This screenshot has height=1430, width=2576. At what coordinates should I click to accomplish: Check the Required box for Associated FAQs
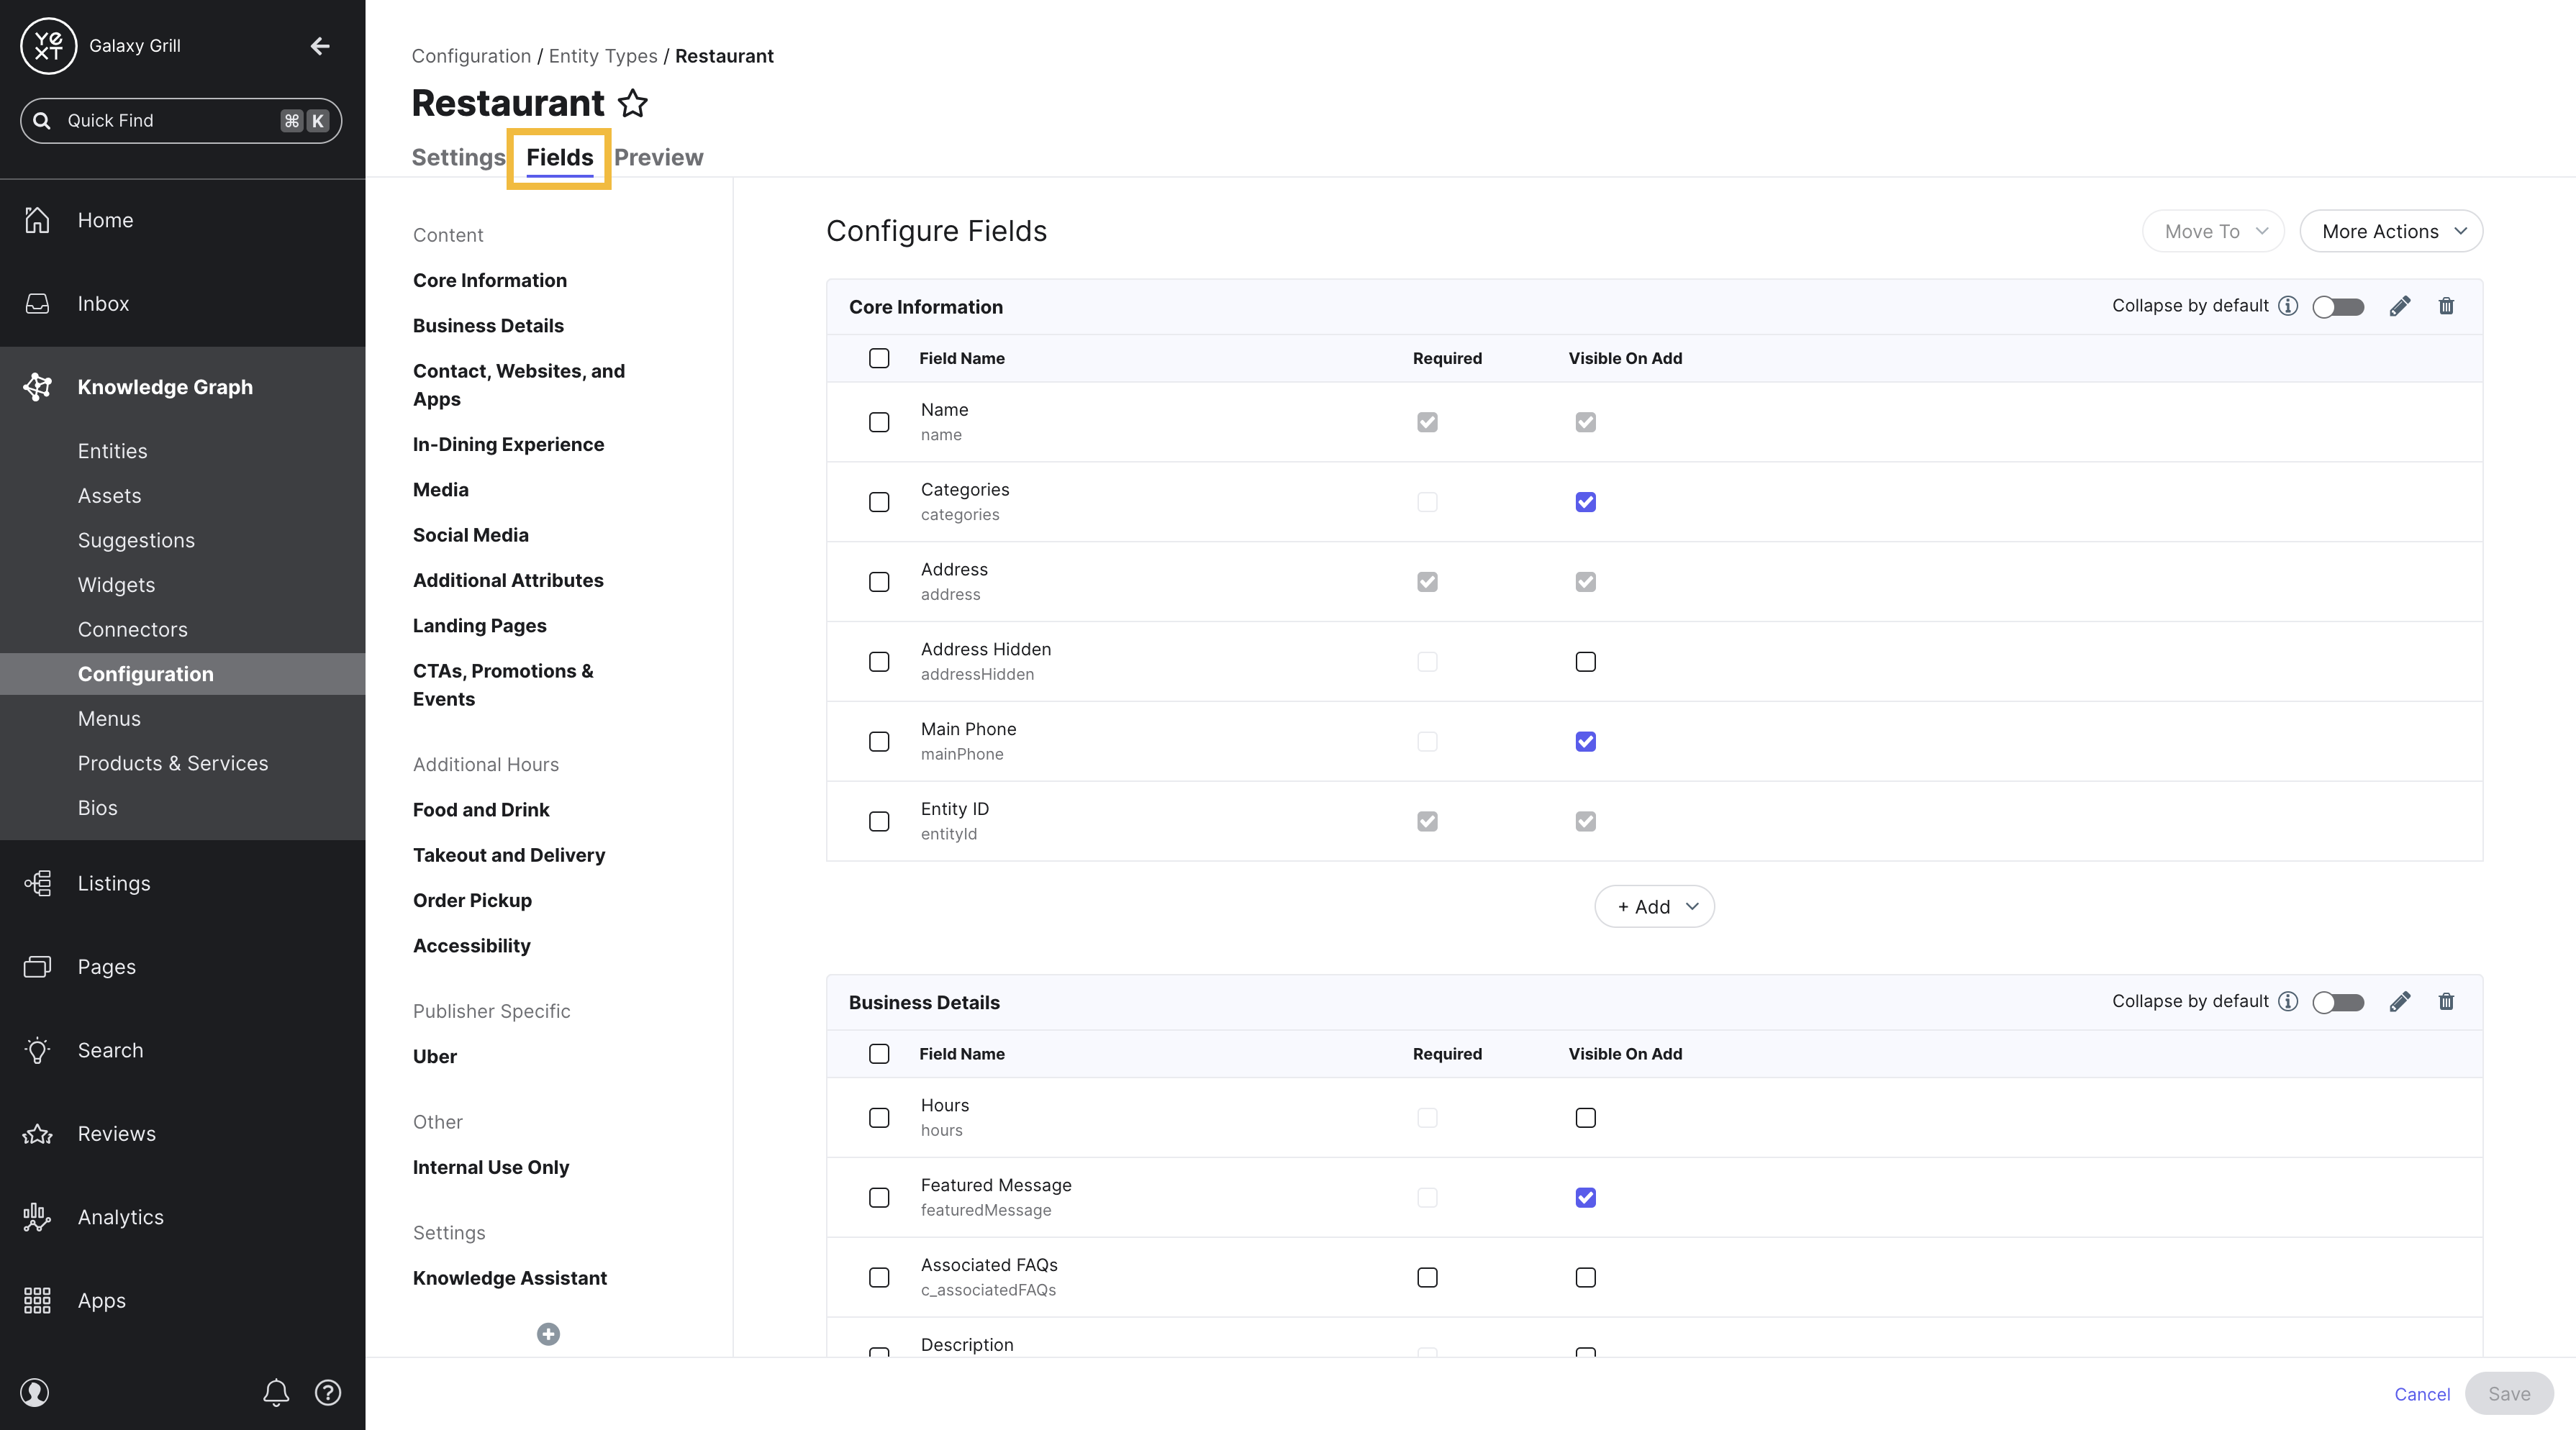click(1427, 1277)
